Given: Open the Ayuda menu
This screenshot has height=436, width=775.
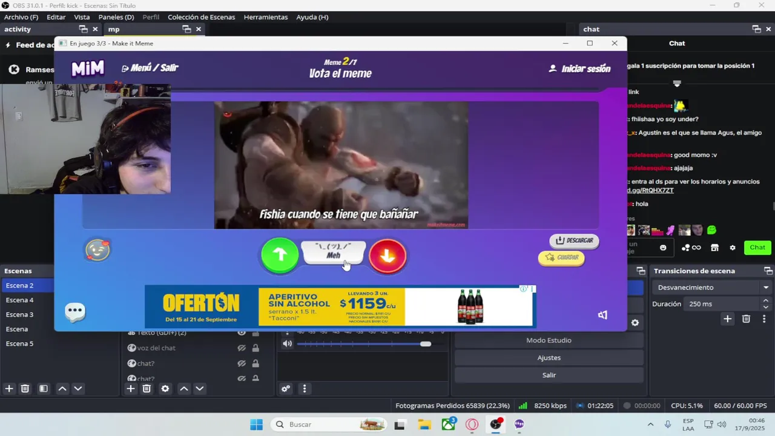Looking at the screenshot, I should 312,17.
